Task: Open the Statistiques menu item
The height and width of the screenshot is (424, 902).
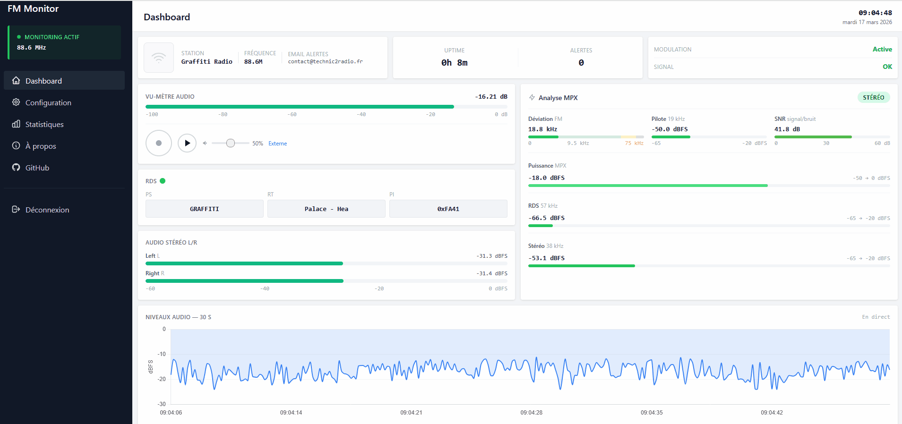Action: (44, 124)
